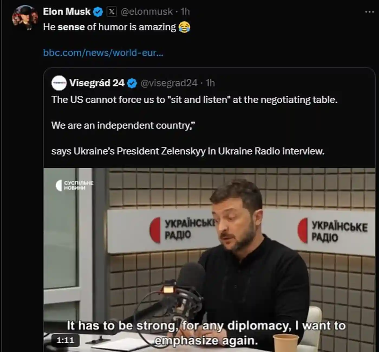Open Elon Musk's profile avatar
379x352 pixels.
pos(25,18)
